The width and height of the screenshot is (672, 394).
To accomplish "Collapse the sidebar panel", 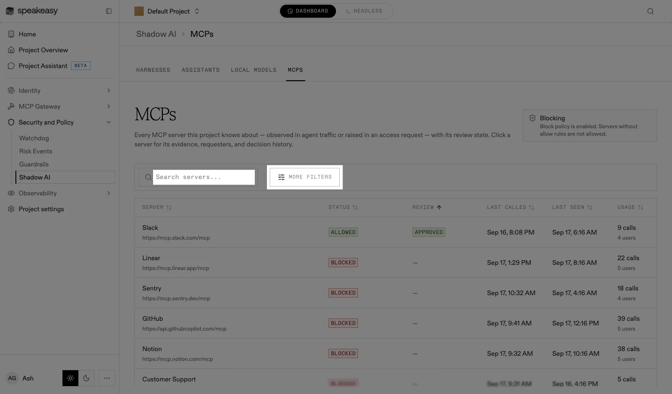I will [109, 11].
